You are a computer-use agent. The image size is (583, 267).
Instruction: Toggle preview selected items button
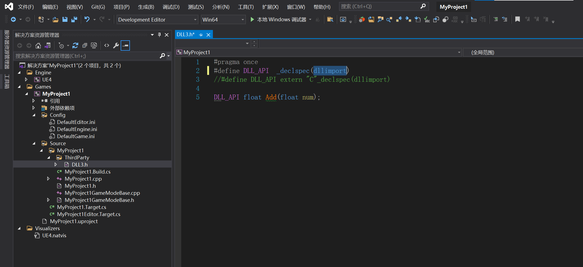tap(125, 45)
